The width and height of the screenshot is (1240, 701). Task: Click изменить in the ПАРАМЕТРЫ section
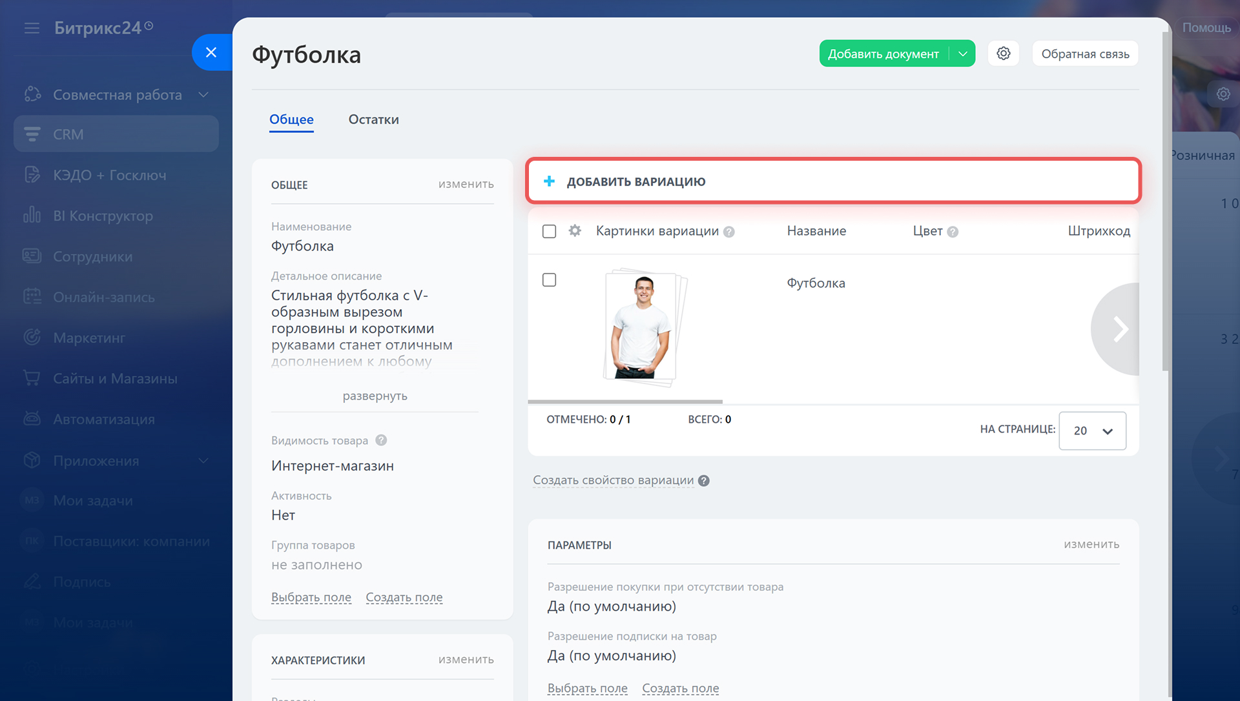[1091, 544]
